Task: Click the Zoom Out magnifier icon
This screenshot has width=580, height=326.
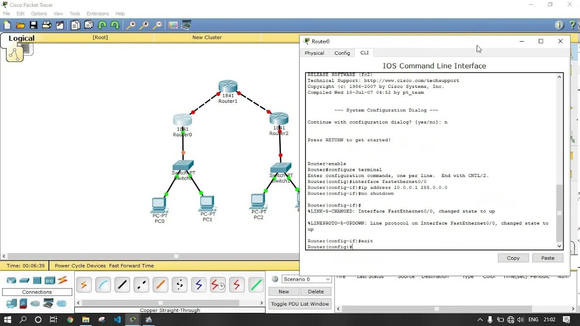Action: 157,25
